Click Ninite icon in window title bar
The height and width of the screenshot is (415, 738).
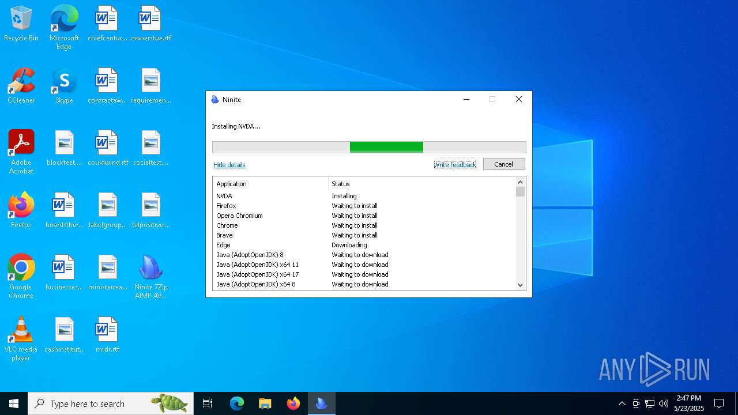(x=215, y=99)
